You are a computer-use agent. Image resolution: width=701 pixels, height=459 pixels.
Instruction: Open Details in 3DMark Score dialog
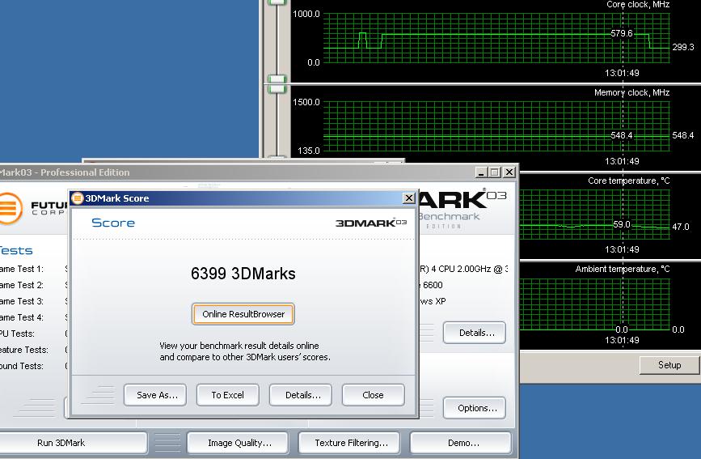[301, 395]
